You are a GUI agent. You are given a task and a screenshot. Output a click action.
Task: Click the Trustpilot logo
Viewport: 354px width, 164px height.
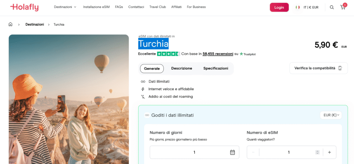(x=248, y=54)
